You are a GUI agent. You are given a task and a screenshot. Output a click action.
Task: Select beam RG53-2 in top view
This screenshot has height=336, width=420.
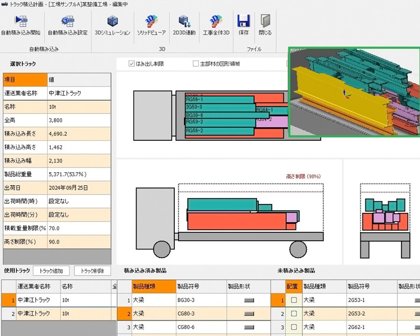click(x=220, y=123)
